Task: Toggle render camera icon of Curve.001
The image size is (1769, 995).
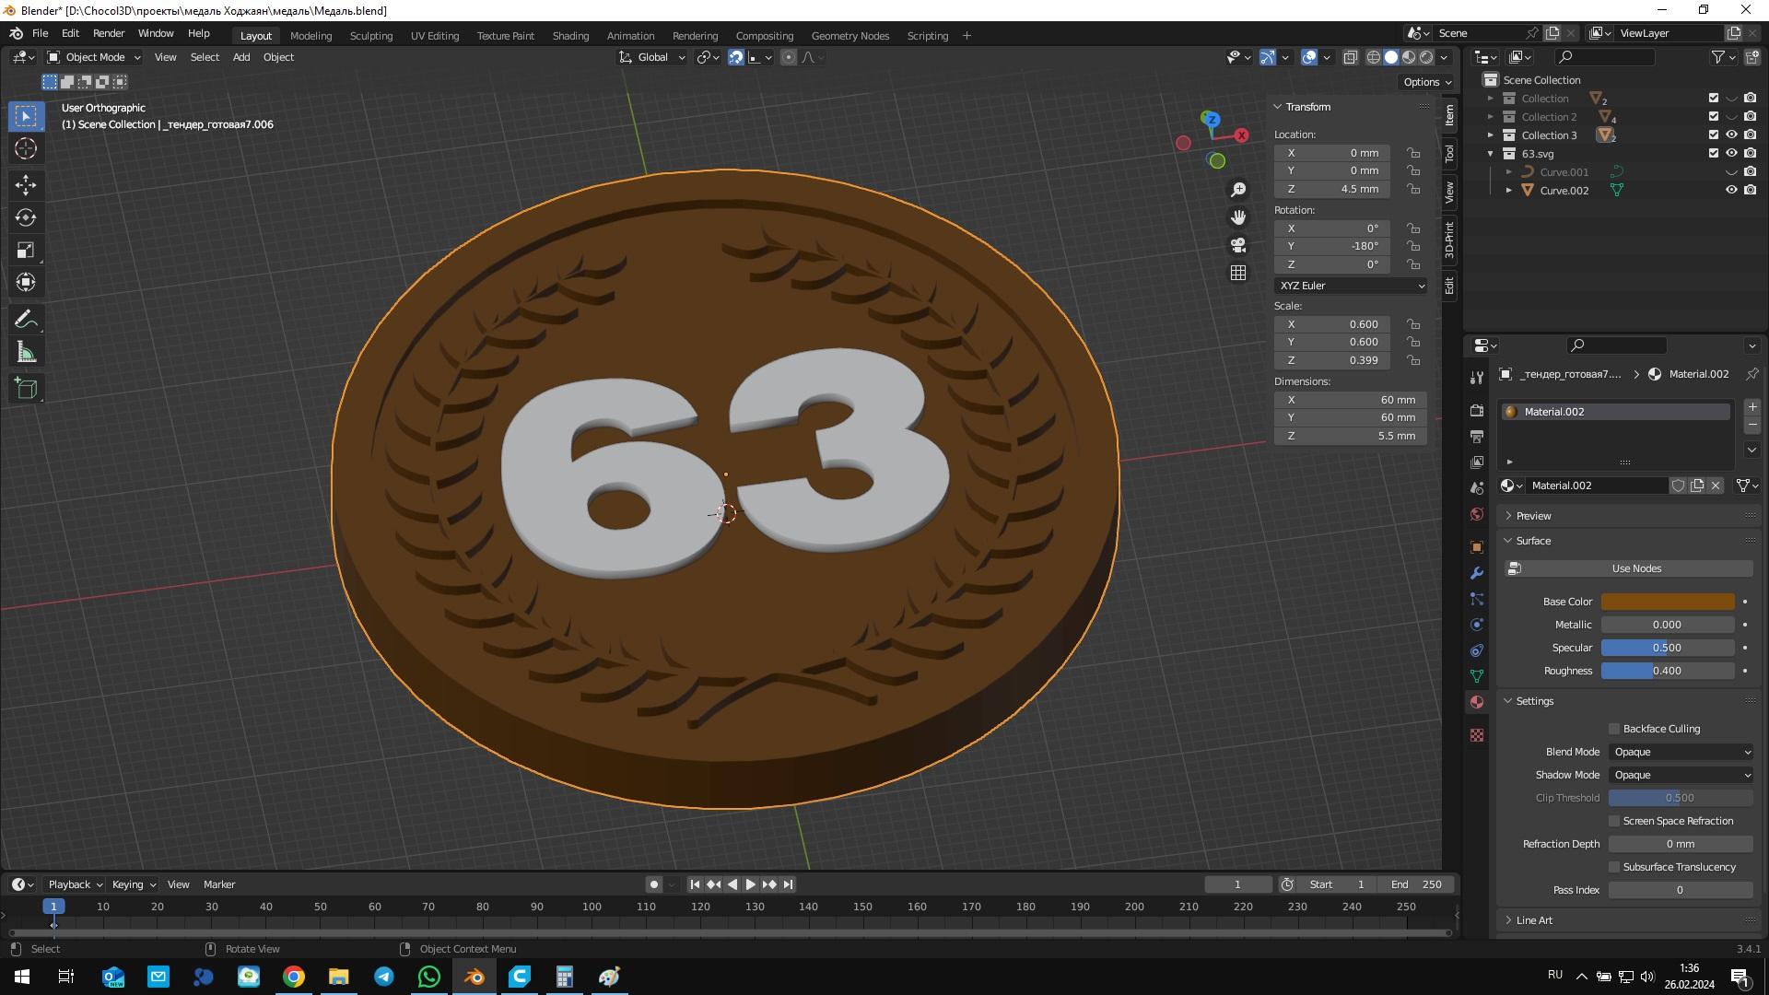Action: (1750, 172)
